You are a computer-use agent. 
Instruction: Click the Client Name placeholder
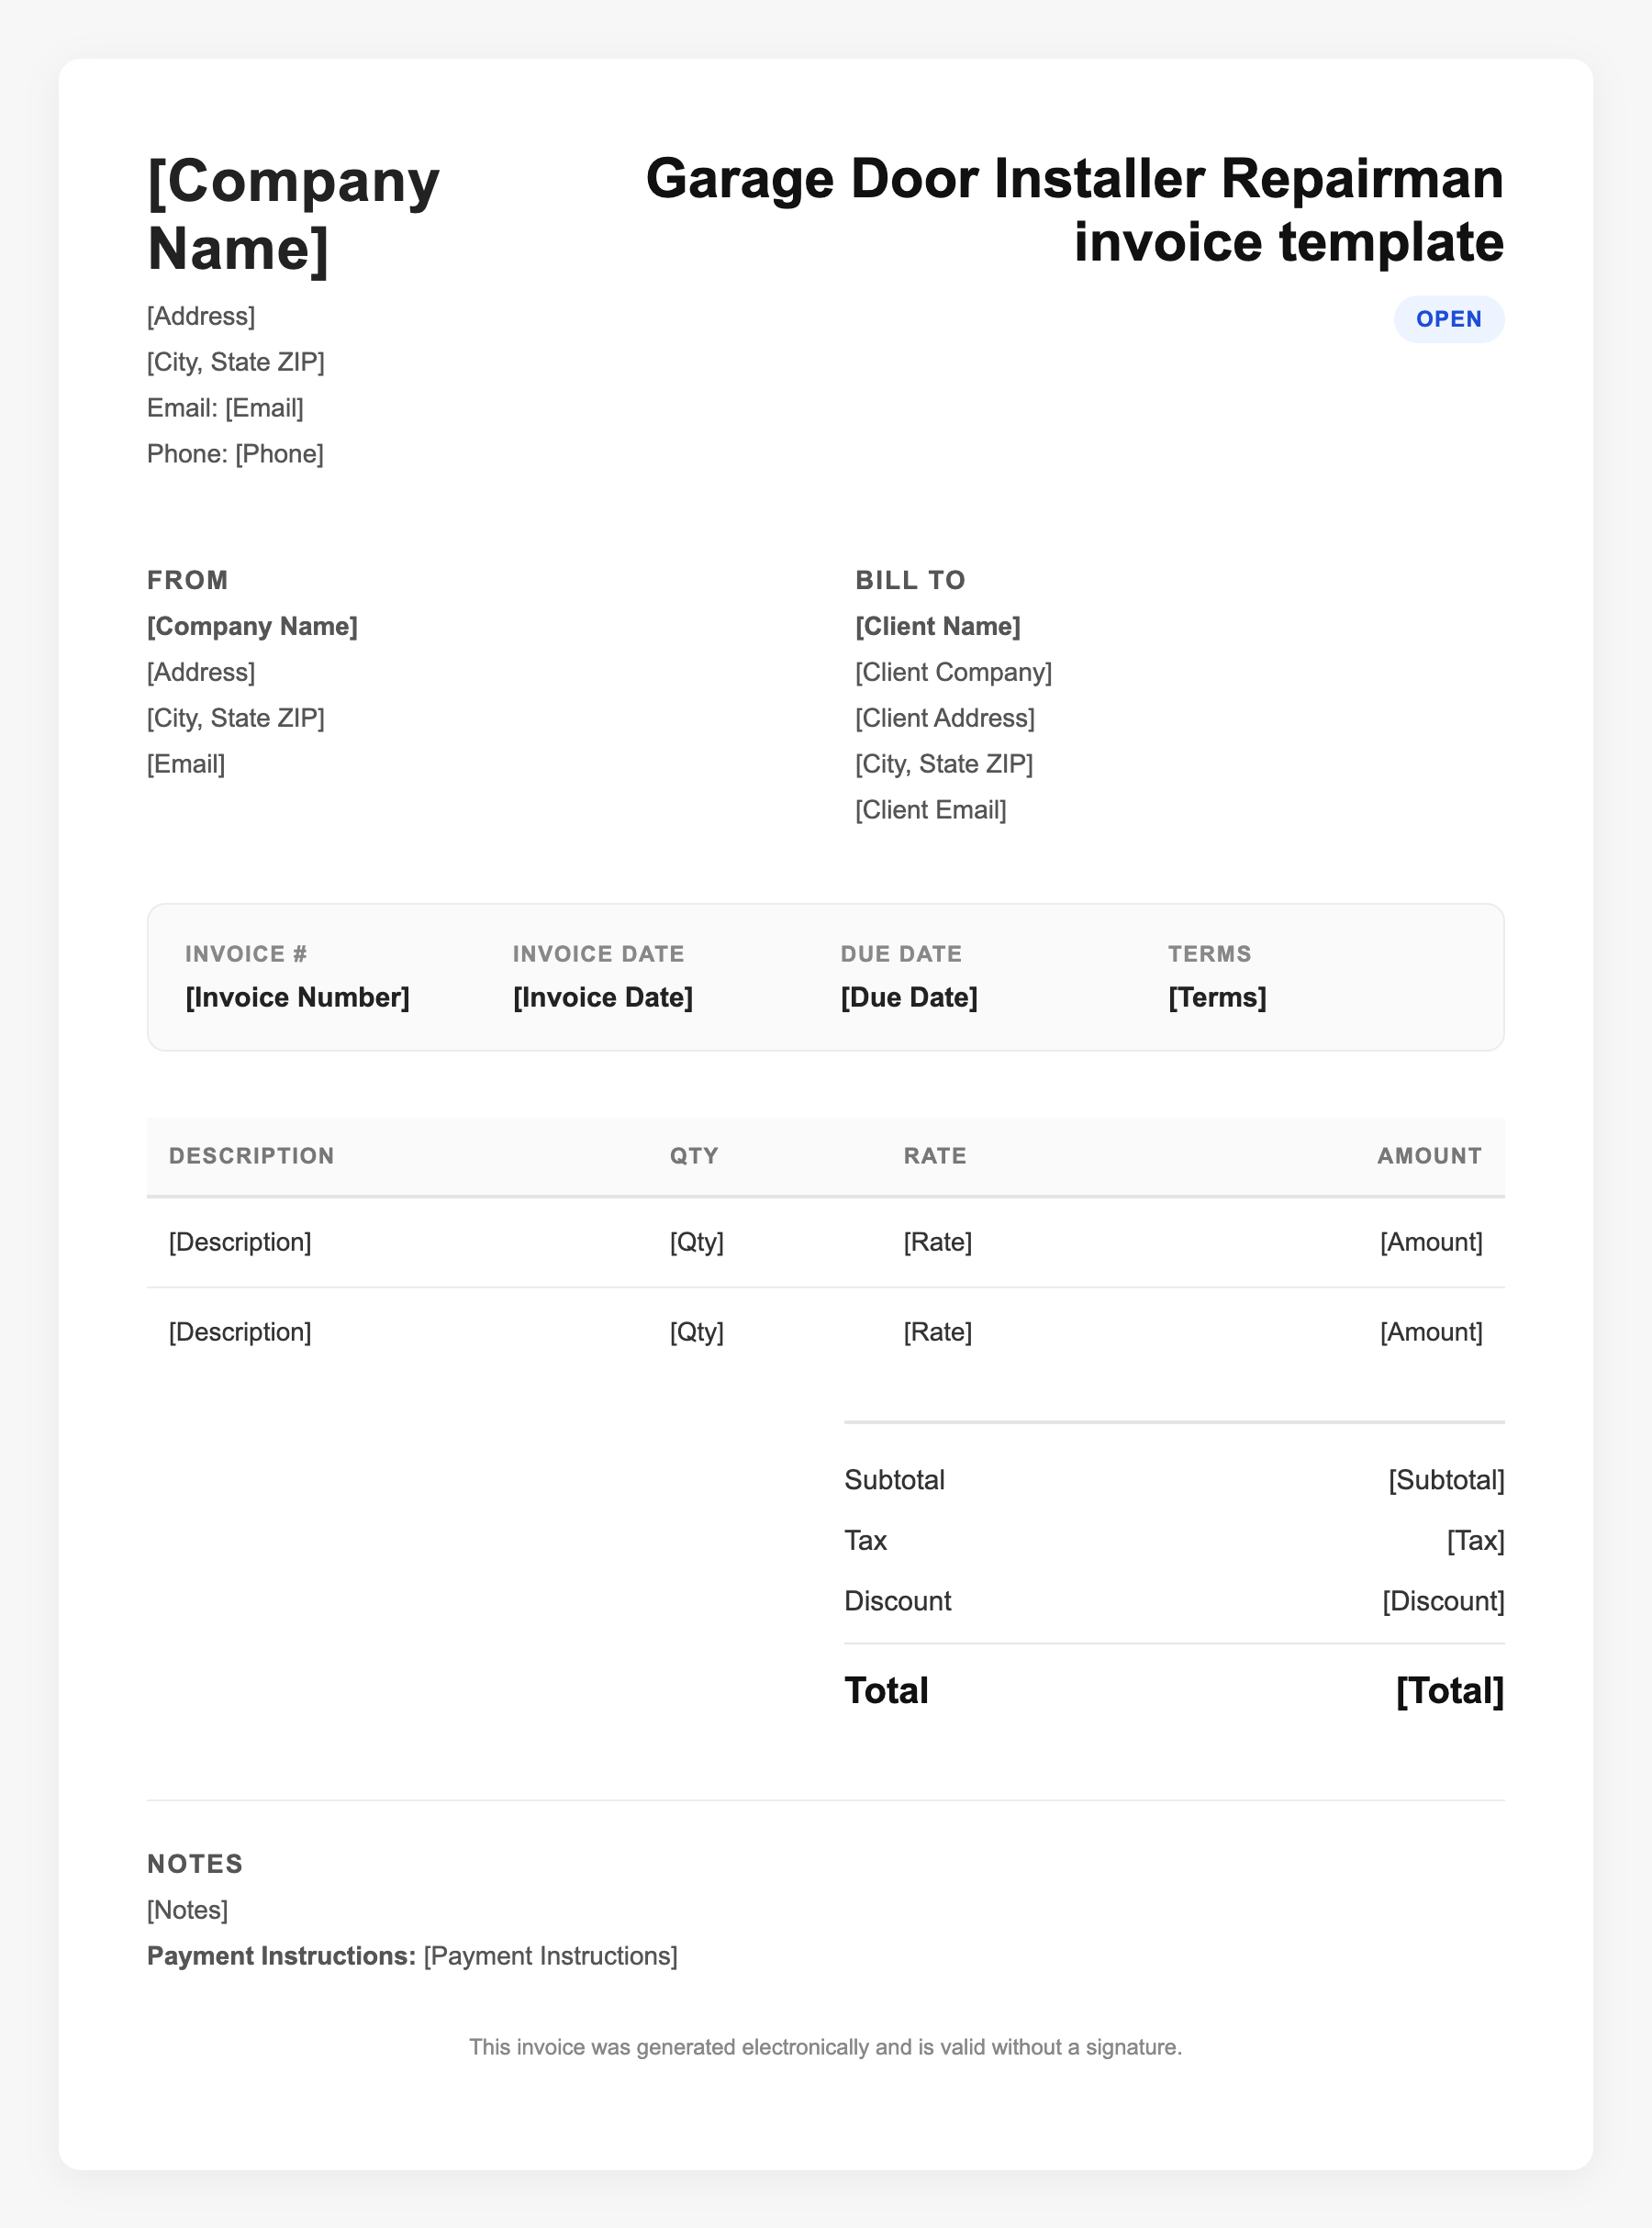click(x=937, y=627)
